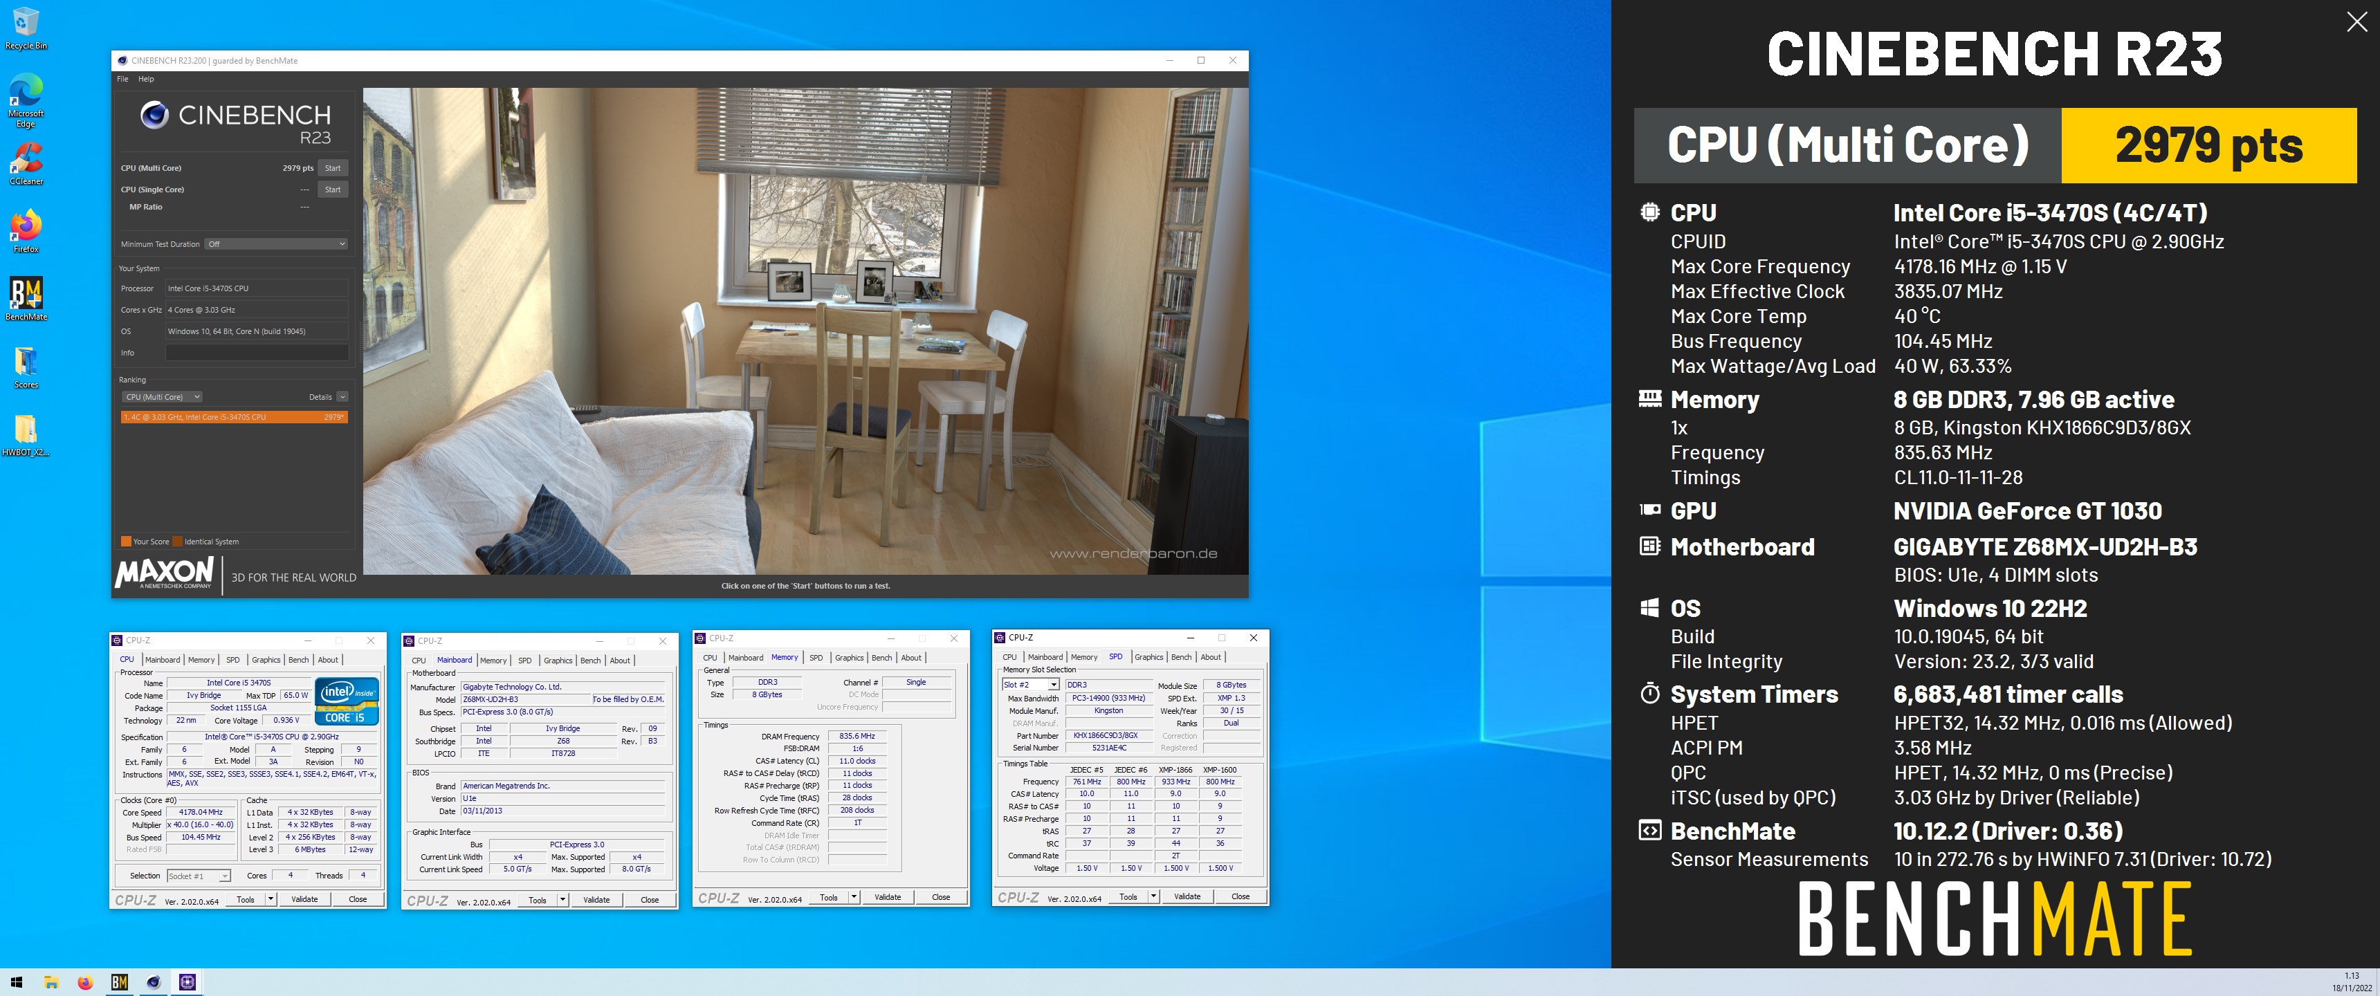
Task: Click Validate in the CPU-Z CPU window
Action: pos(304,899)
